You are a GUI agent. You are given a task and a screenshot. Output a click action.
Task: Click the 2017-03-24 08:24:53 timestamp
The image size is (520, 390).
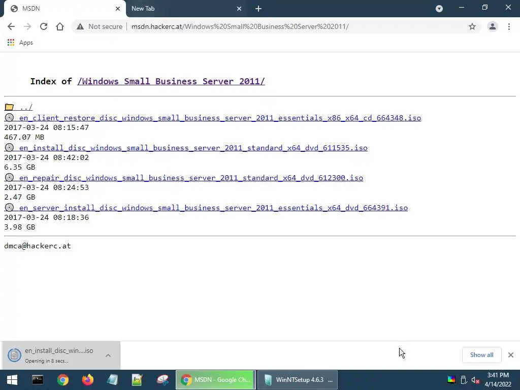pos(46,187)
